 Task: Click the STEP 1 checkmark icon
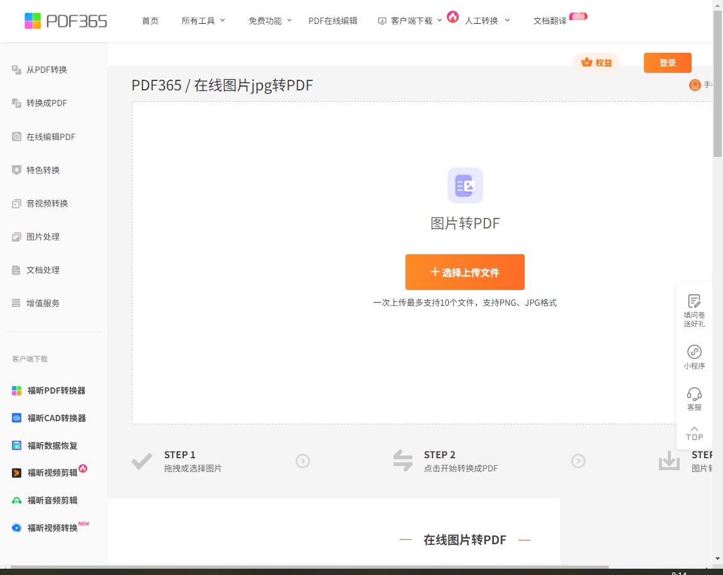(x=142, y=461)
